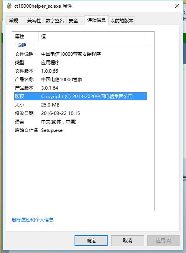Select the 详细信息 tab

(x=96, y=20)
